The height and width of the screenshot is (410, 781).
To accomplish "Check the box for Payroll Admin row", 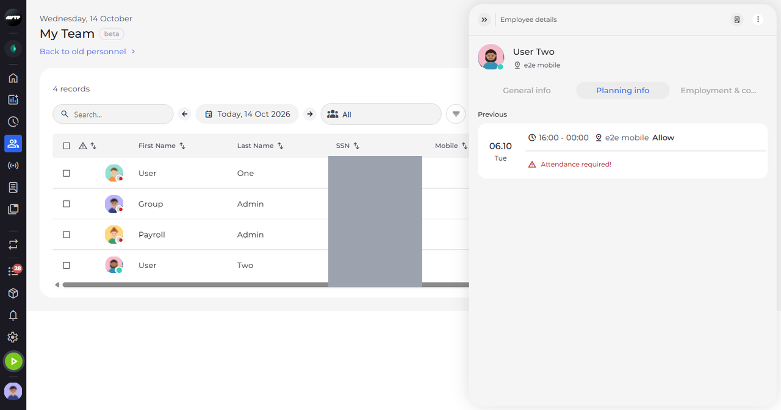I will [x=67, y=235].
